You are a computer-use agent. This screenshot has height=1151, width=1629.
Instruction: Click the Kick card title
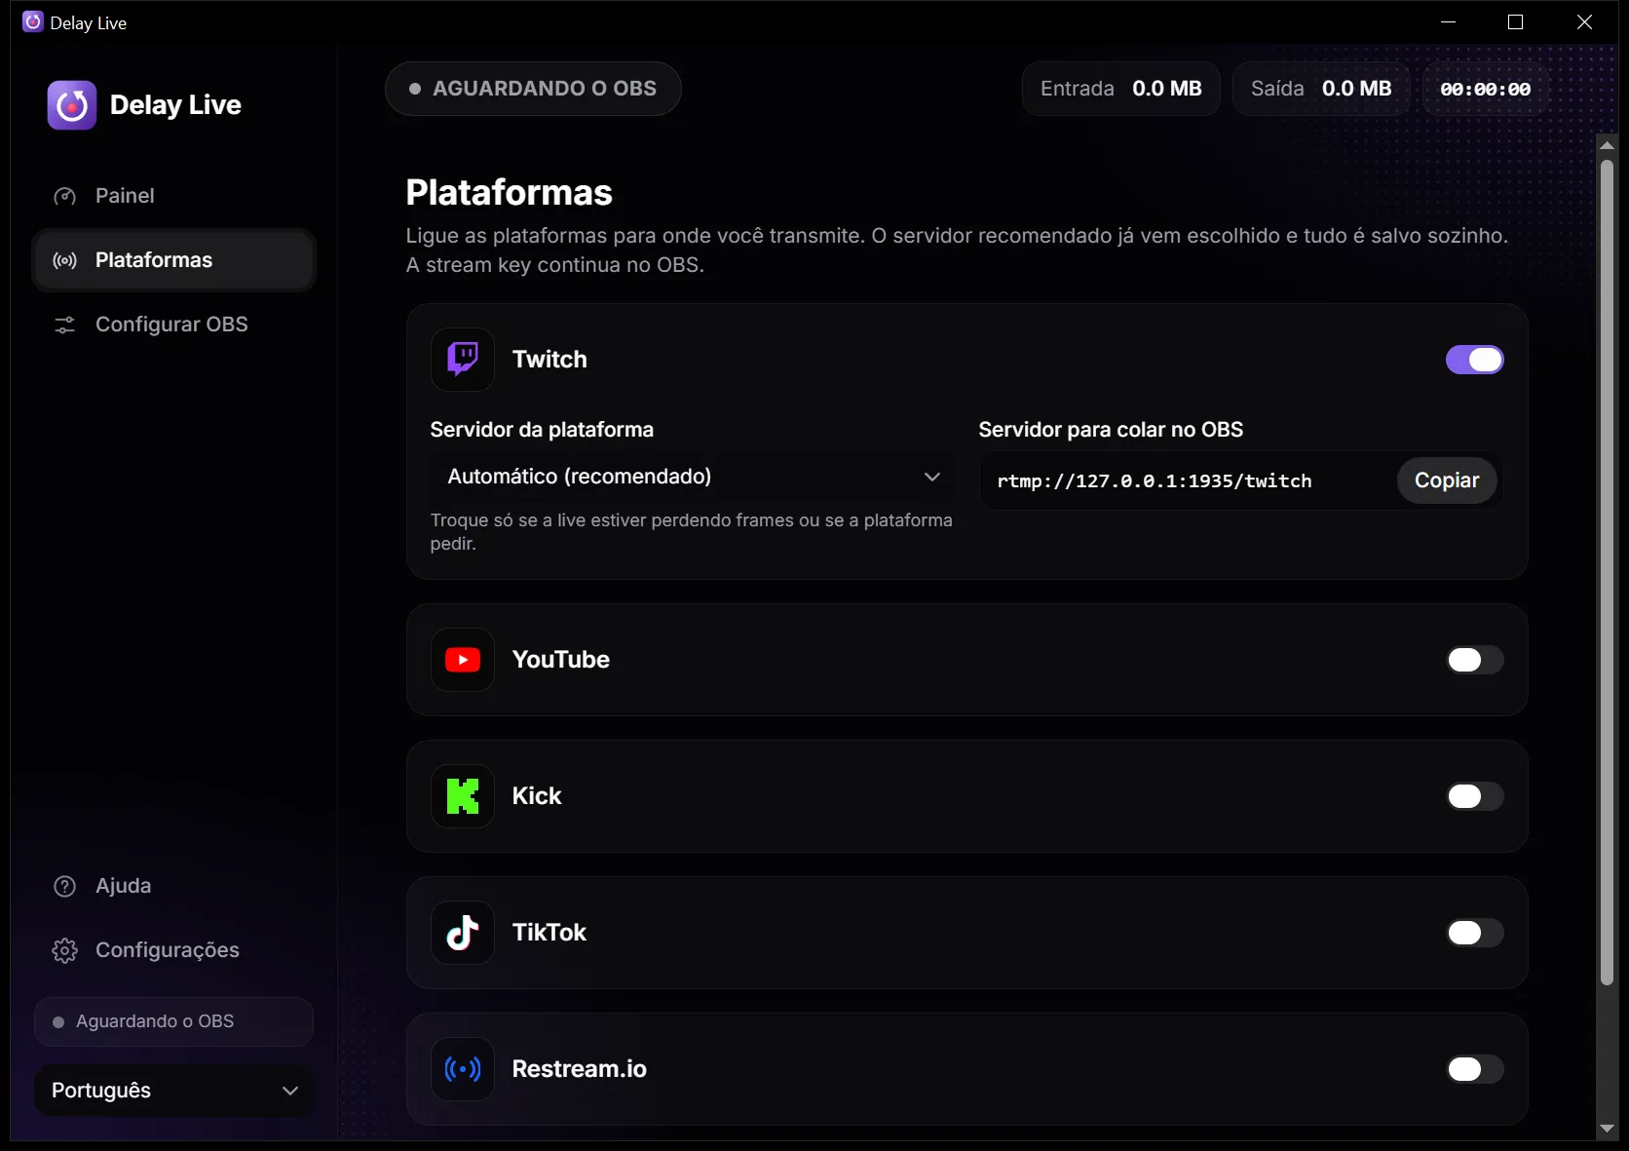[537, 796]
